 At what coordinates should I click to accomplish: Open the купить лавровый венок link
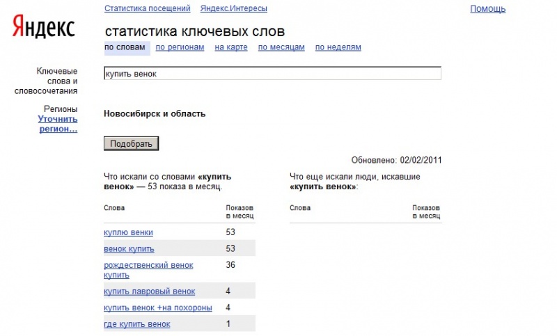click(149, 291)
